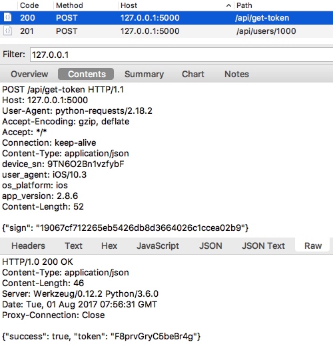Switch response view to Text
333x350 pixels.
click(73, 246)
